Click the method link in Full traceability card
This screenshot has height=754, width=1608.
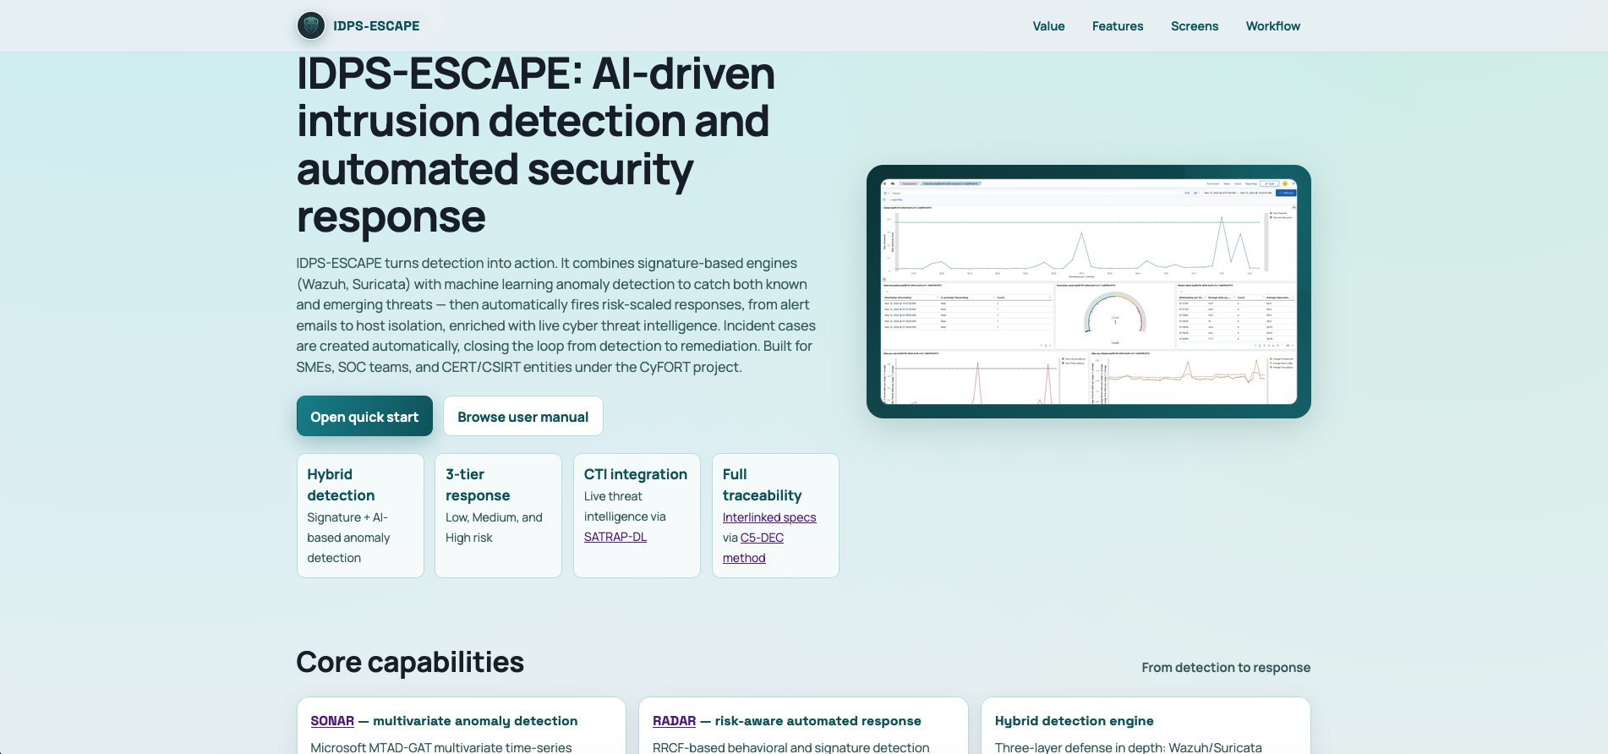point(744,558)
